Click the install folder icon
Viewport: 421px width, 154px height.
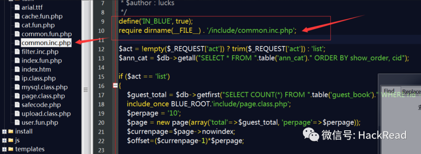point(11,131)
